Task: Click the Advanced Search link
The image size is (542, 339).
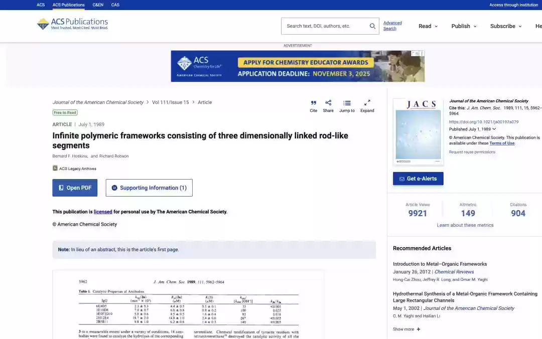Action: point(392,26)
